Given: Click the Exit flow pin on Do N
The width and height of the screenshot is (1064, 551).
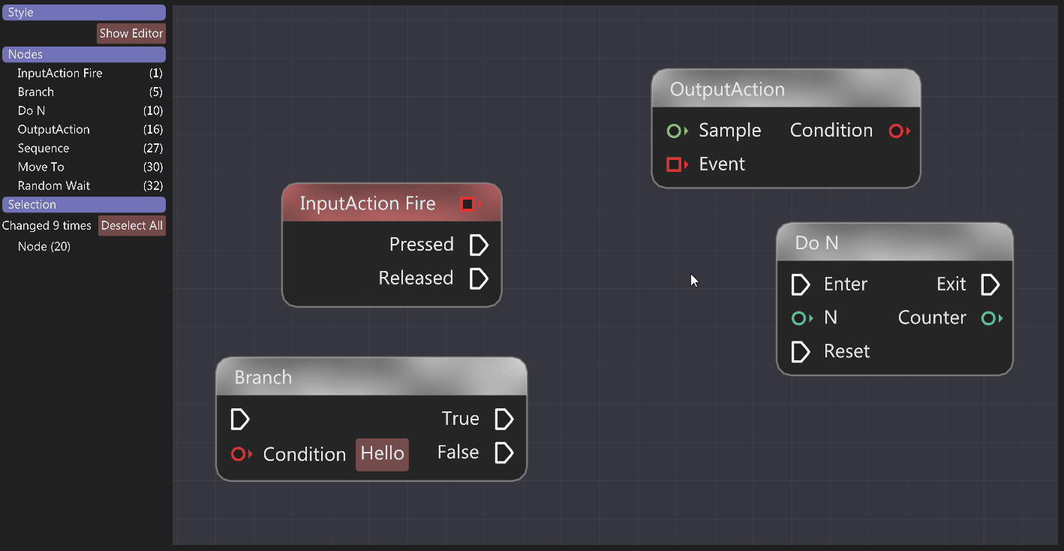Looking at the screenshot, I should coord(990,285).
